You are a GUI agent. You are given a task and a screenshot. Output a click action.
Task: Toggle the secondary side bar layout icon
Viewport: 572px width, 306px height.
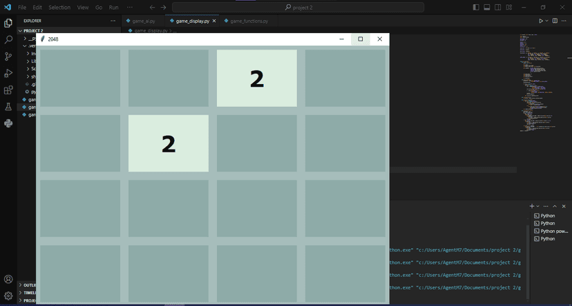498,8
